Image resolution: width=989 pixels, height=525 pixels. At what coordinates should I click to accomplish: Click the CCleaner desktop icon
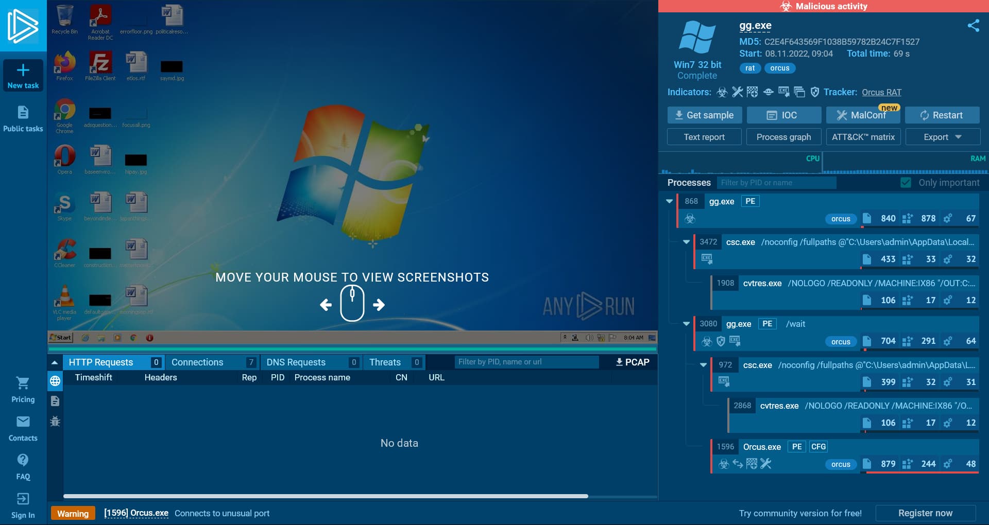click(65, 253)
